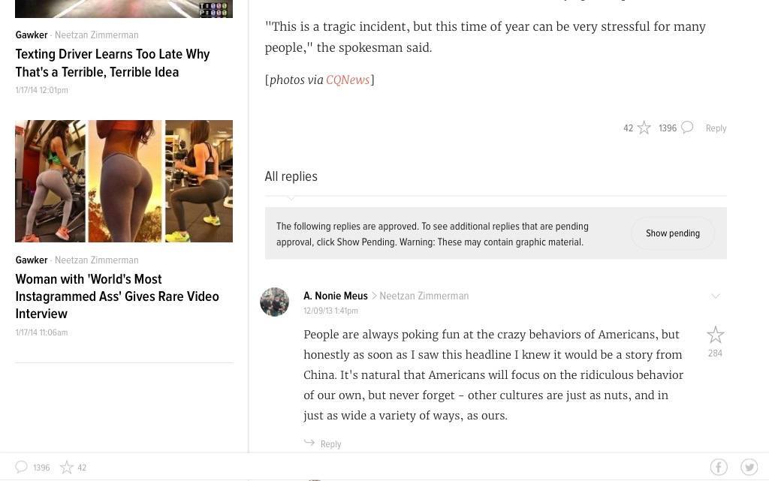The height and width of the screenshot is (481, 769).
Task: Open the CQNews source link
Action: coord(347,80)
